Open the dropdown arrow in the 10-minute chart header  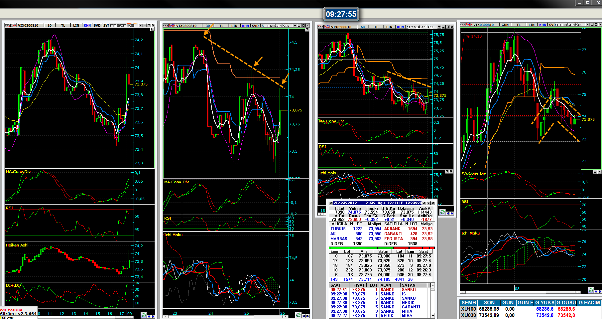(x=140, y=25)
